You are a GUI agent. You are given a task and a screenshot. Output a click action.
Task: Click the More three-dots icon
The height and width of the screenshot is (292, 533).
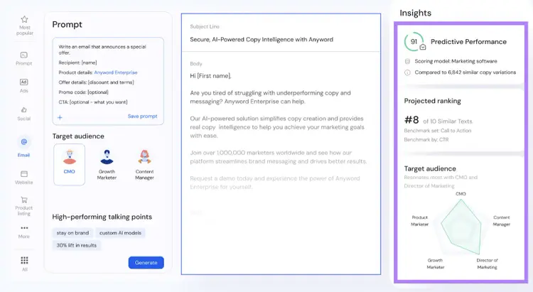tap(24, 228)
